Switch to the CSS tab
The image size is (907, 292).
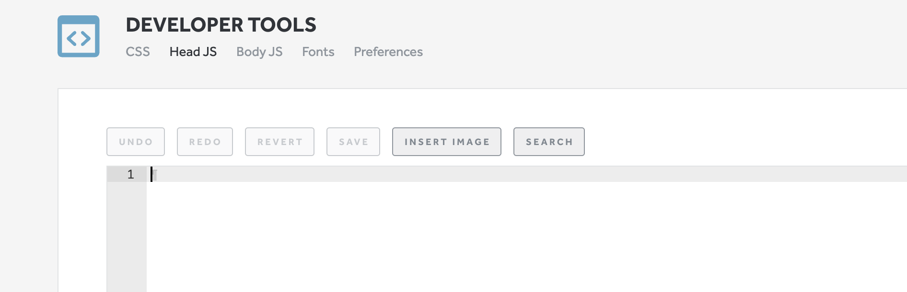point(138,52)
